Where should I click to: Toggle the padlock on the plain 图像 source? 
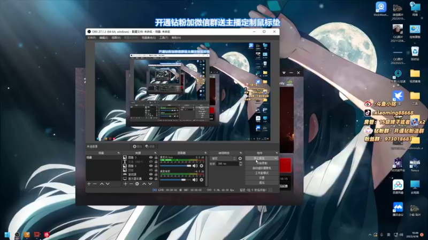(x=156, y=170)
